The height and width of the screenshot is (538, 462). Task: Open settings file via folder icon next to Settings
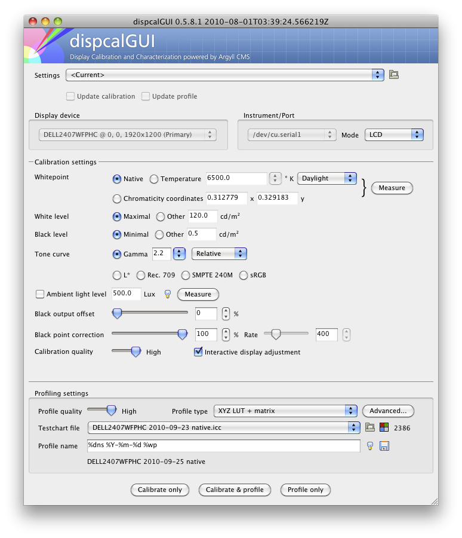[394, 75]
